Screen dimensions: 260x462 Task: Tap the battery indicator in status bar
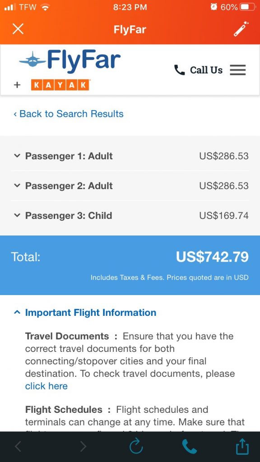tap(248, 7)
